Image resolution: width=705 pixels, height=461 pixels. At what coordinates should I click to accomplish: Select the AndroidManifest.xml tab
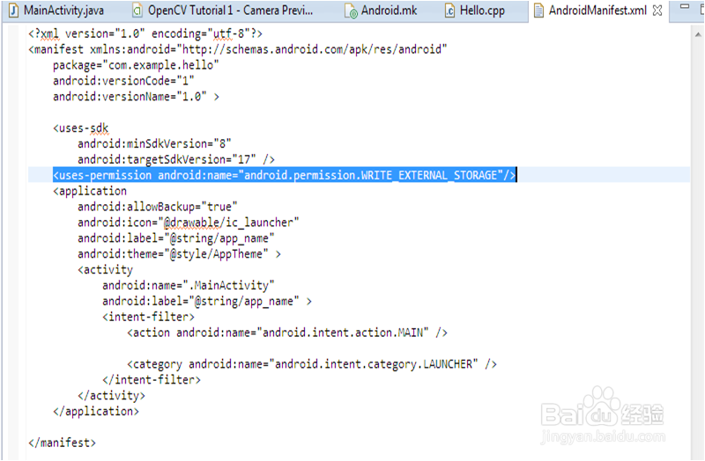point(597,11)
